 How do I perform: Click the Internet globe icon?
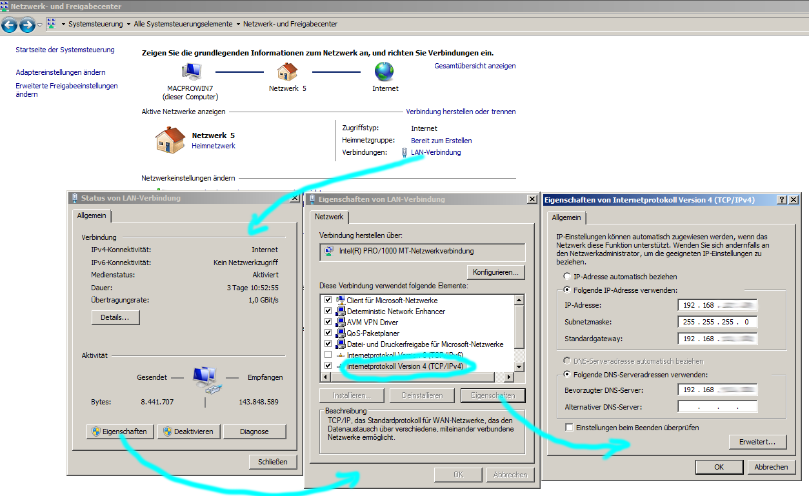(x=385, y=72)
